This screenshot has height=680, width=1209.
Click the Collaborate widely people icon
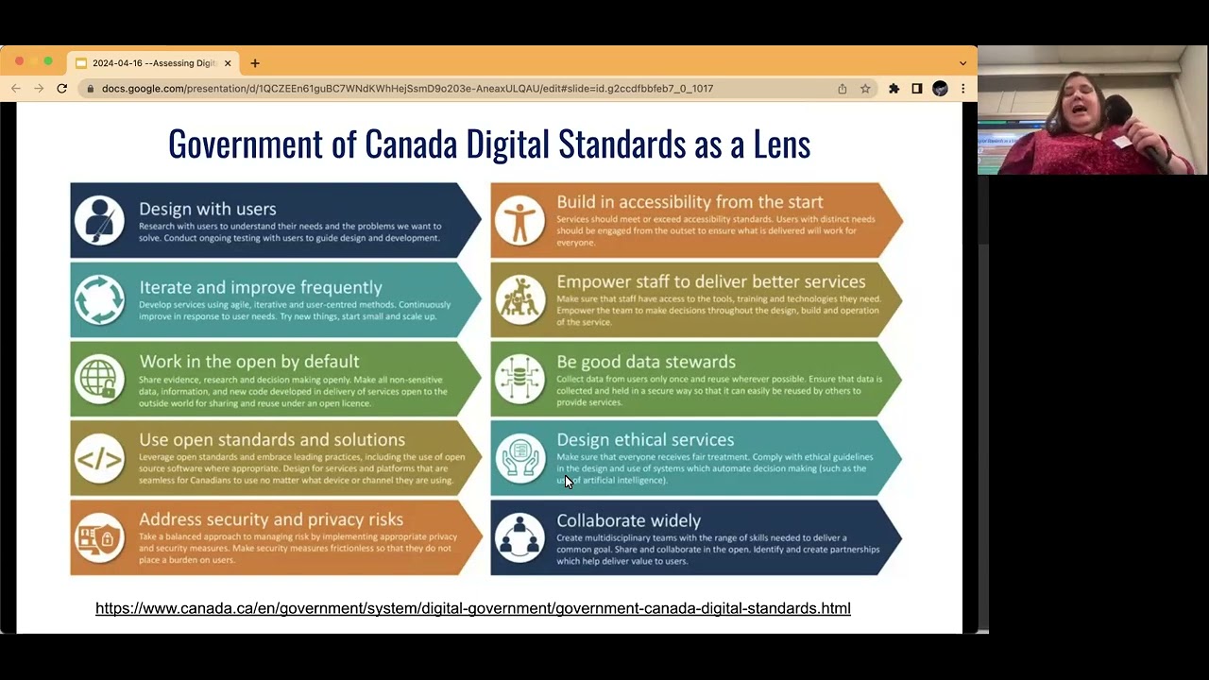[520, 537]
